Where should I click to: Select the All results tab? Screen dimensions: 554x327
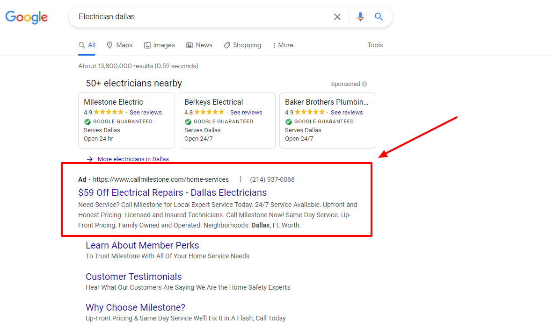pyautogui.click(x=87, y=45)
